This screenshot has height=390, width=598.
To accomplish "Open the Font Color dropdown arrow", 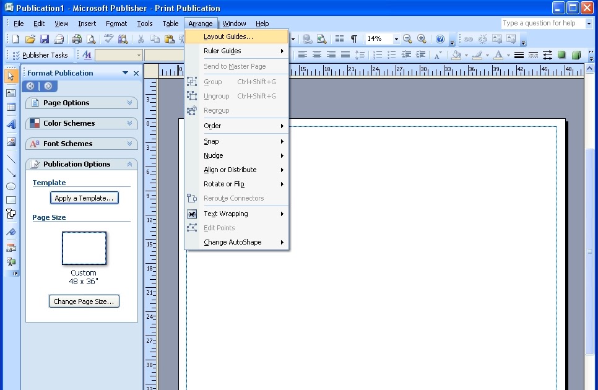I will pyautogui.click(x=508, y=55).
